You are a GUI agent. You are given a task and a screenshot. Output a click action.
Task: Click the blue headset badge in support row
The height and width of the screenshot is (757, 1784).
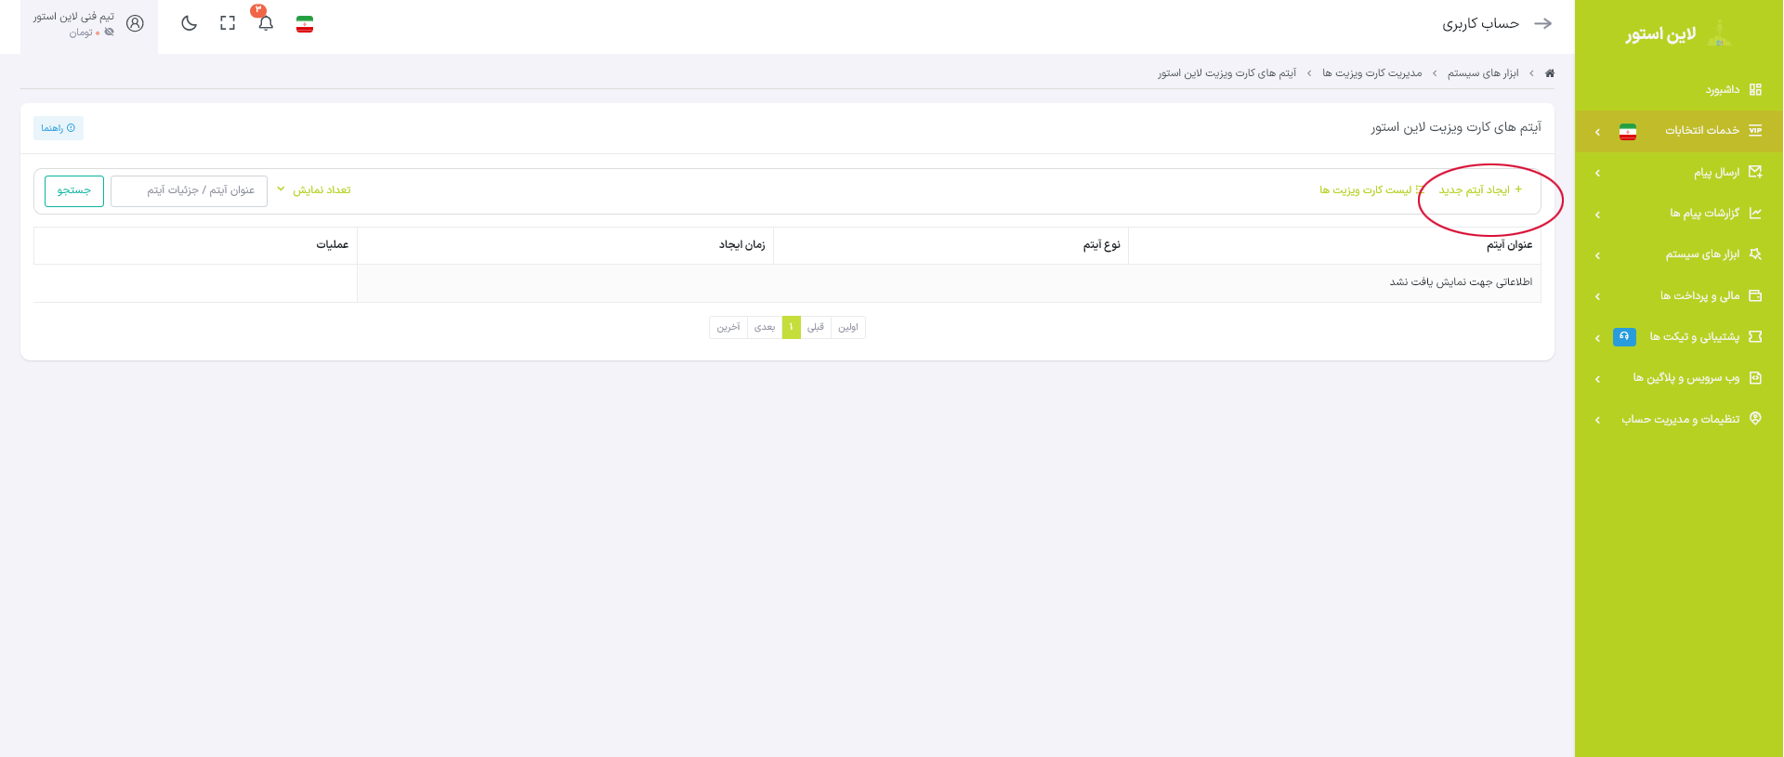point(1624,336)
